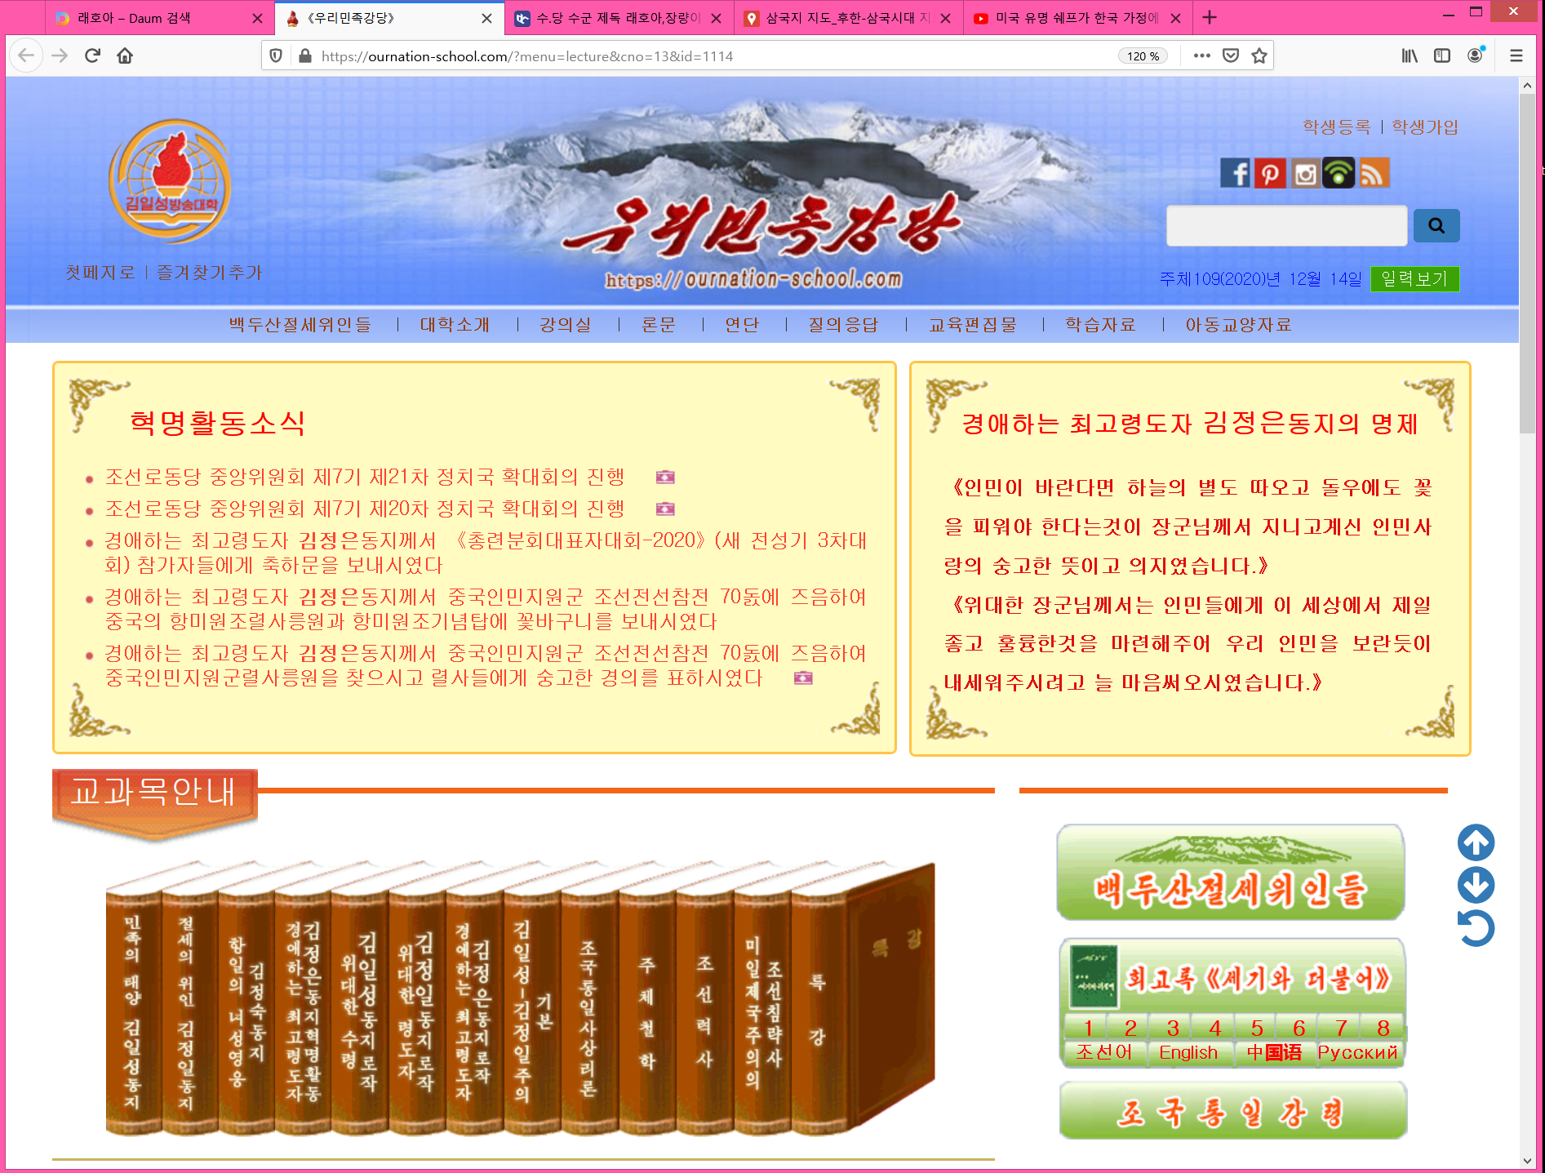Select volume 3 of 세기와 더불어
Screen dimensions: 1545x1173
[1172, 1028]
